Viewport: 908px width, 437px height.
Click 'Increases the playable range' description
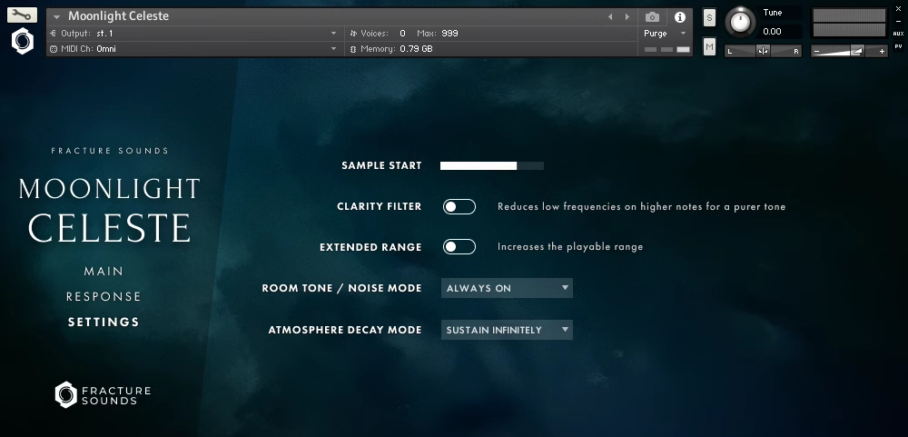point(570,247)
